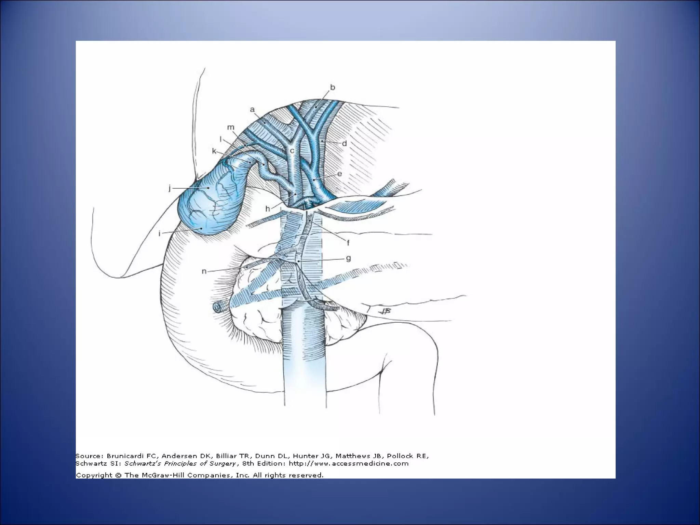700x525 pixels.
Task: Click the label letter 'i' below the gallbladder
Action: 159,234
